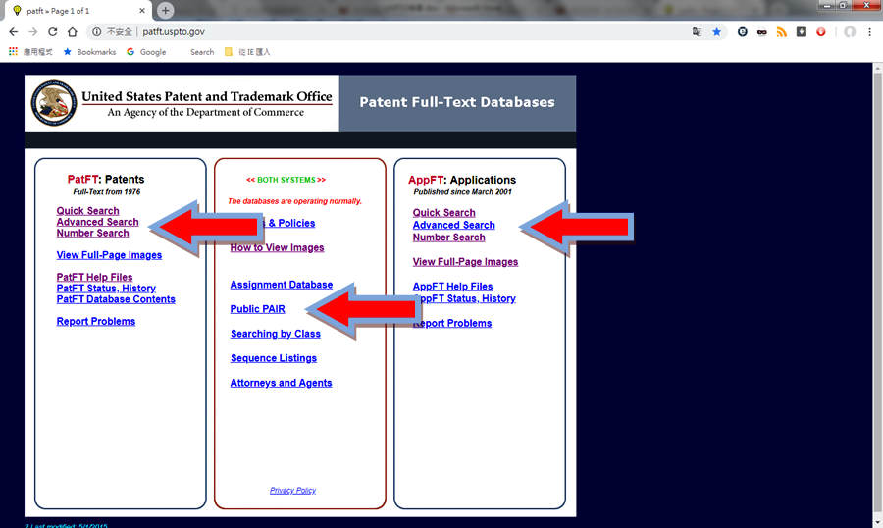
Task: Bookmark this page with the star
Action: pos(716,32)
